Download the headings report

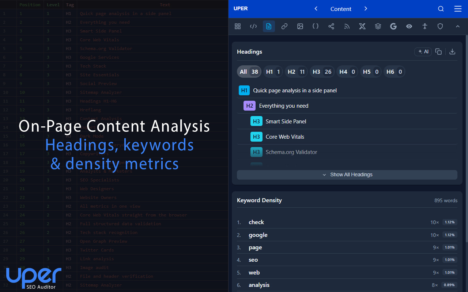(x=452, y=51)
